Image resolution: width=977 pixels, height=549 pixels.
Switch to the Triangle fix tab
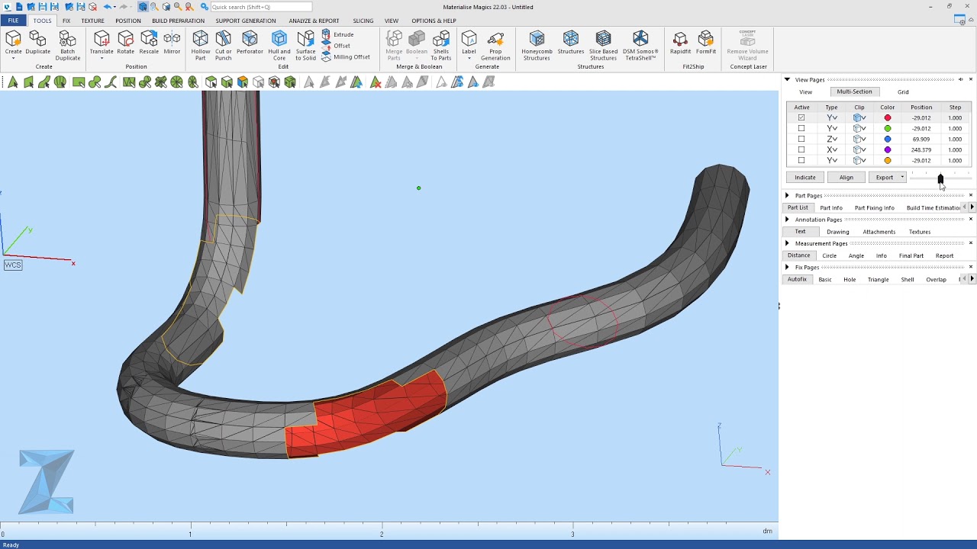point(878,280)
